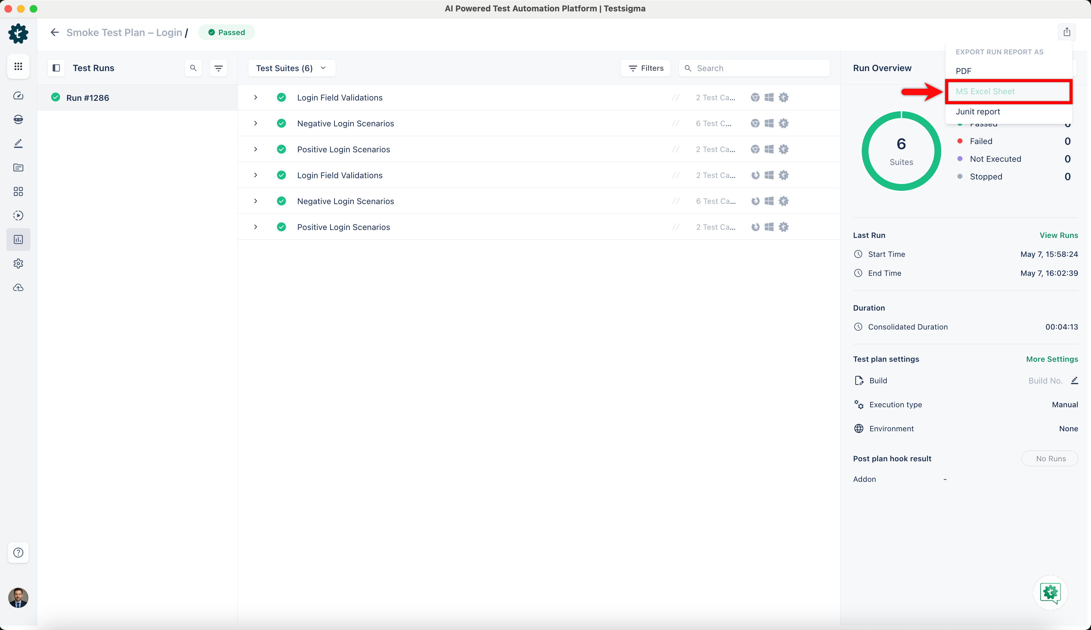The height and width of the screenshot is (630, 1091).
Task: Open the cloud upload icon in sidebar
Action: click(18, 287)
